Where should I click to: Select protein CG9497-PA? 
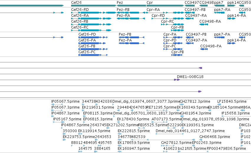pos(196,40)
